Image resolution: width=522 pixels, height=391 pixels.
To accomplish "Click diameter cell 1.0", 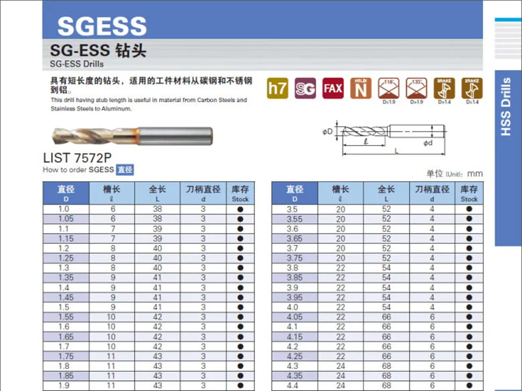I will [66, 209].
